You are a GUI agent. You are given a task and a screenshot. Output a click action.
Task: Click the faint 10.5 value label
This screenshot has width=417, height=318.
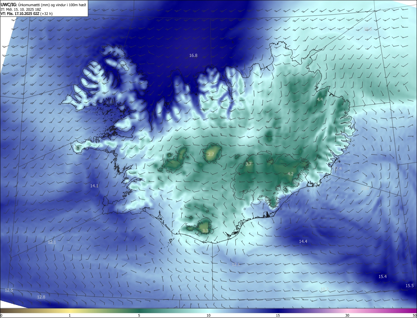[368, 29]
